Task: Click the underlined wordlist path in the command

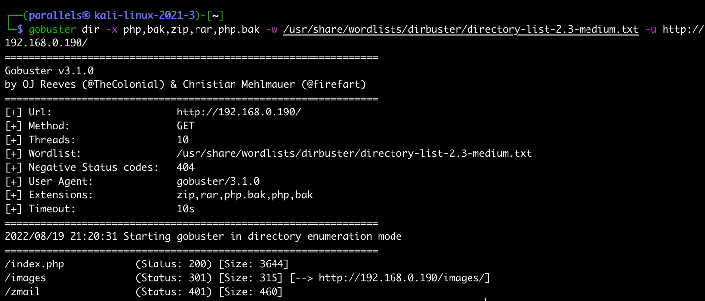Action: coord(461,29)
